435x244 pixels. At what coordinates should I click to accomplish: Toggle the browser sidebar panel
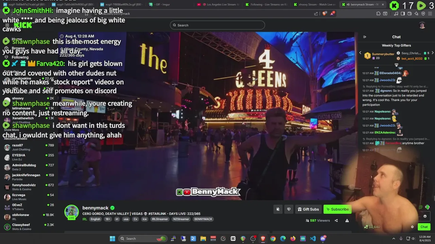(x=403, y=14)
